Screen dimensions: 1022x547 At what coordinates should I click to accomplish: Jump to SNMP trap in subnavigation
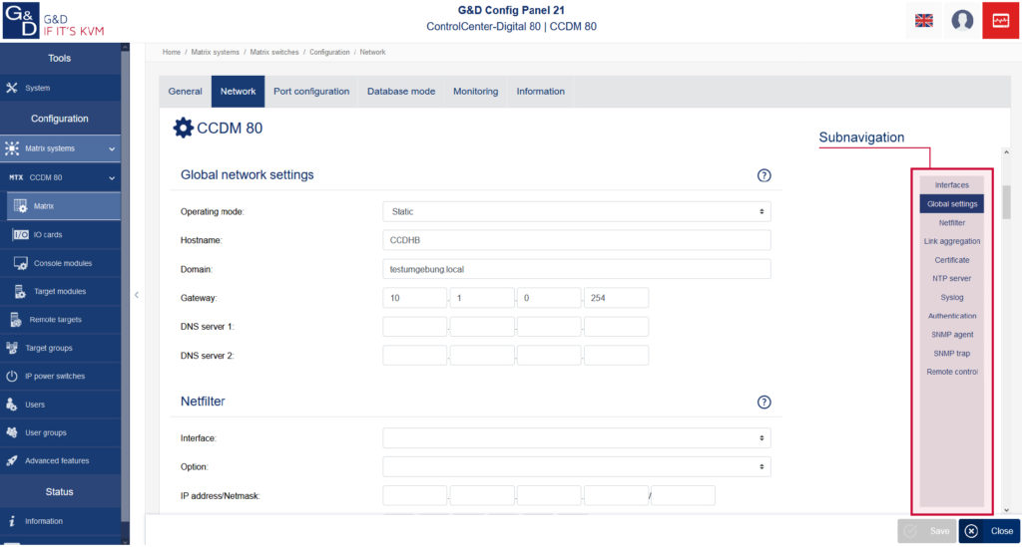pos(951,353)
